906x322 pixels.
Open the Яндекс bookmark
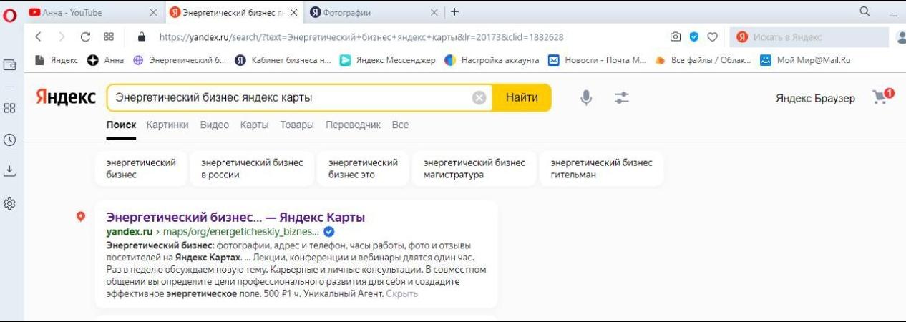coord(57,60)
